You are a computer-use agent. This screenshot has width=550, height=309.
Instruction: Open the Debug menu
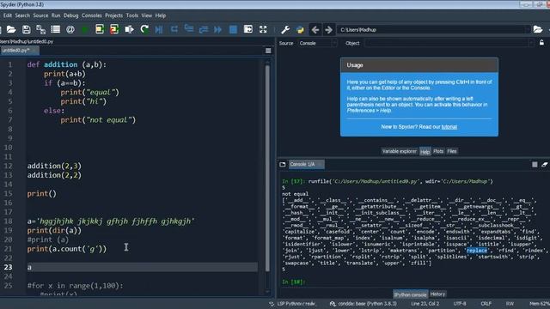click(70, 15)
